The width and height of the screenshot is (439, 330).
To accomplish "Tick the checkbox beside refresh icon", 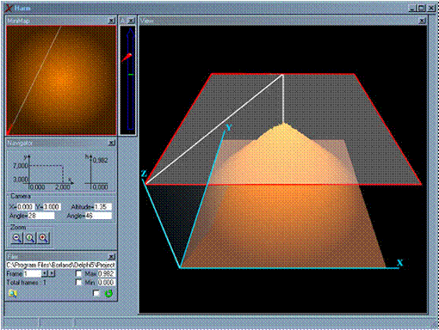I will (96, 293).
